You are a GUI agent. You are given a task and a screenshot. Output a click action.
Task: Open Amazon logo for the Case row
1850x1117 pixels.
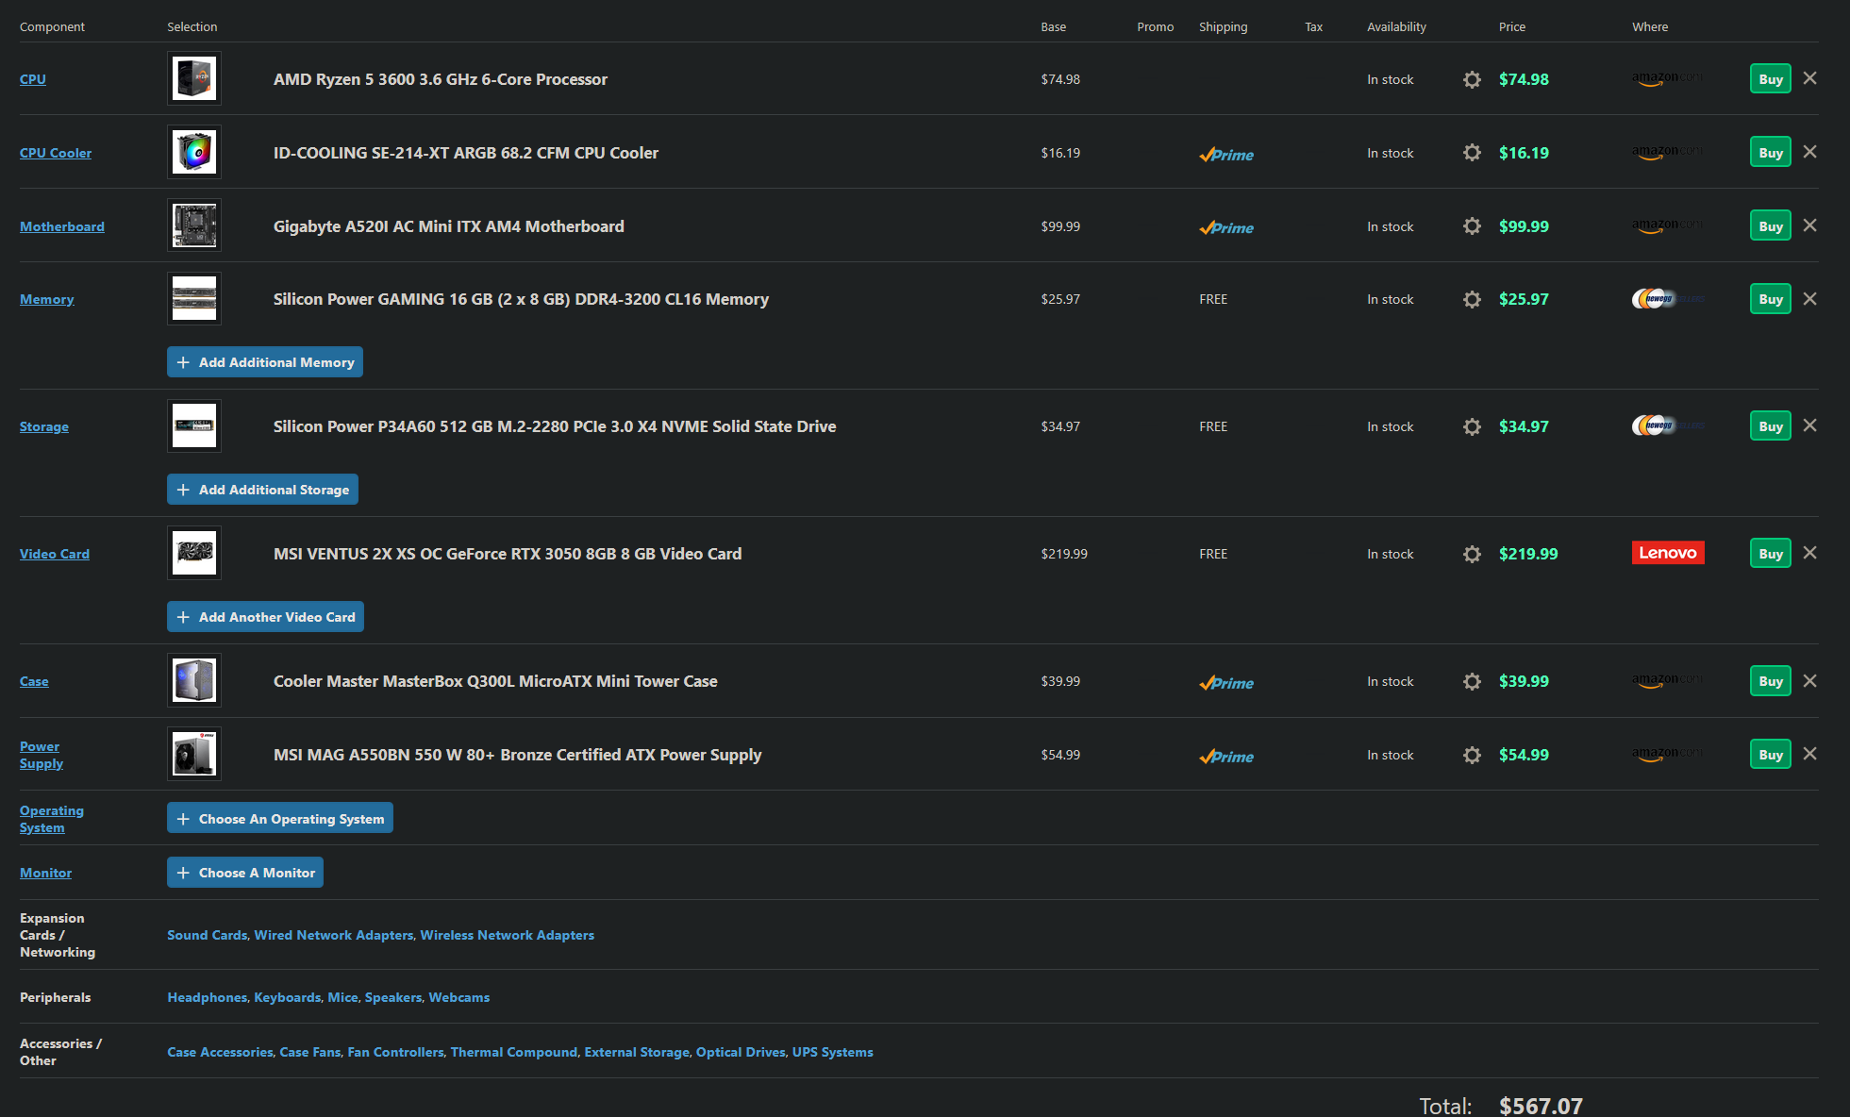(1668, 681)
